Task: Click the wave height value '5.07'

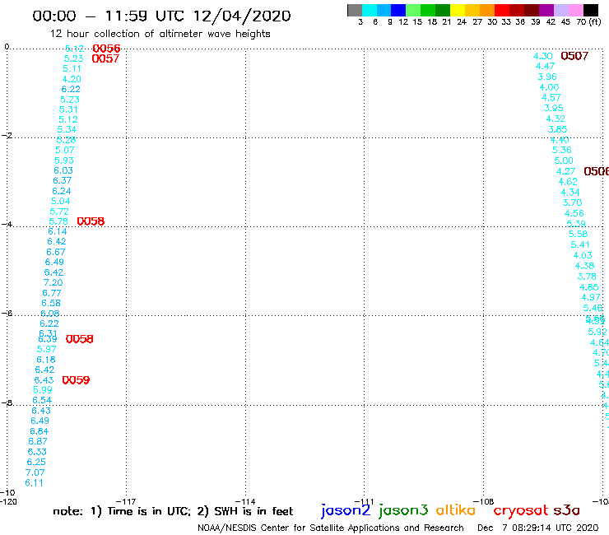Action: click(65, 150)
